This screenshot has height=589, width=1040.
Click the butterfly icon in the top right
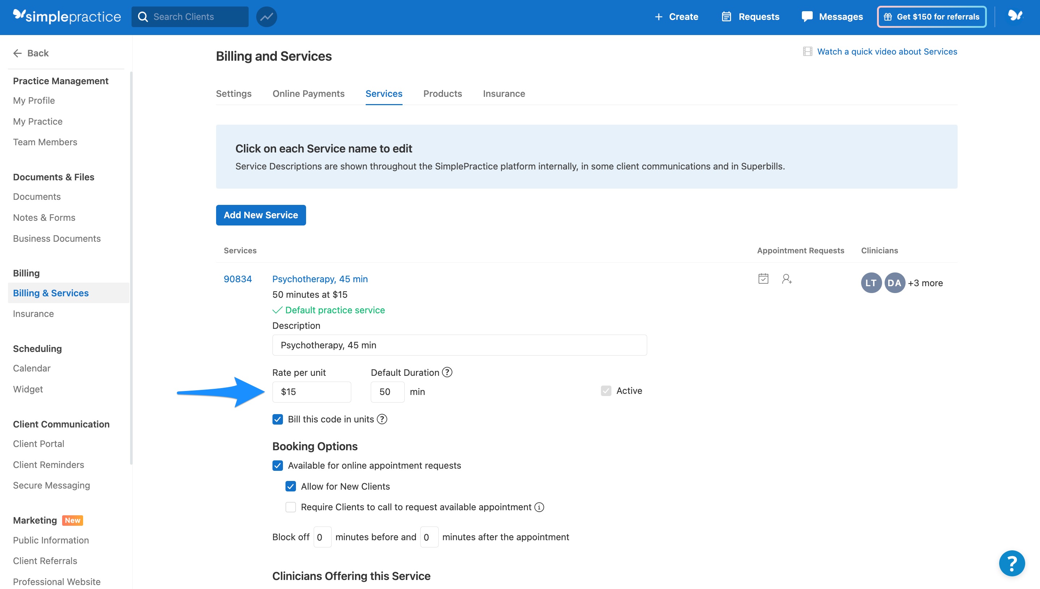tap(1015, 17)
